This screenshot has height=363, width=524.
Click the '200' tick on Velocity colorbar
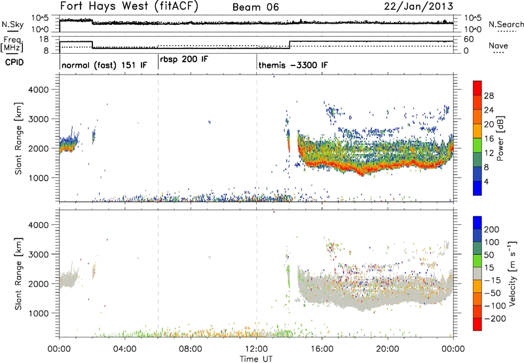(492, 229)
